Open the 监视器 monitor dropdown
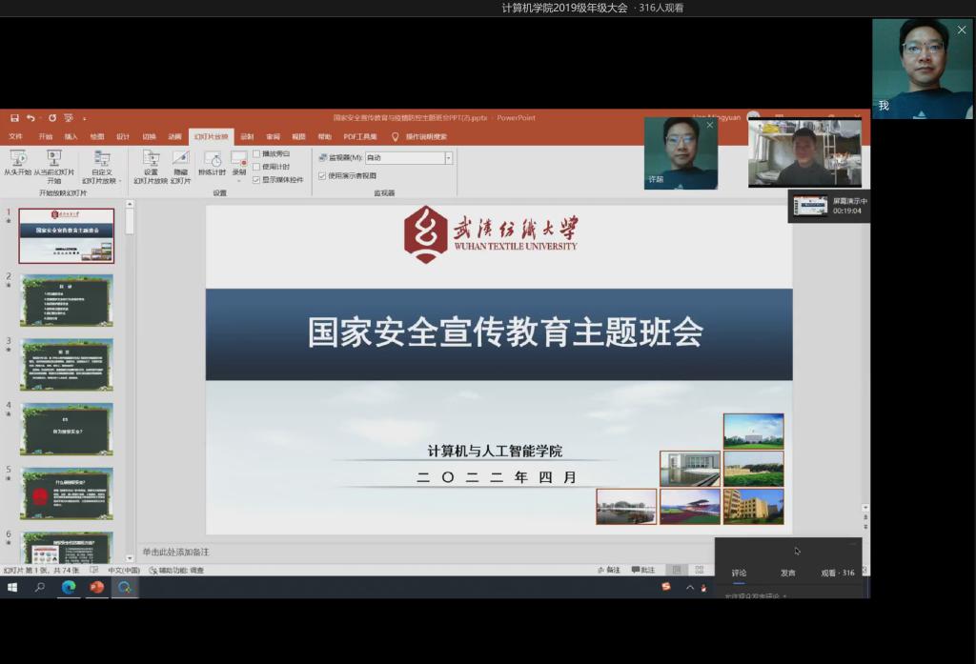The image size is (976, 664). (448, 158)
